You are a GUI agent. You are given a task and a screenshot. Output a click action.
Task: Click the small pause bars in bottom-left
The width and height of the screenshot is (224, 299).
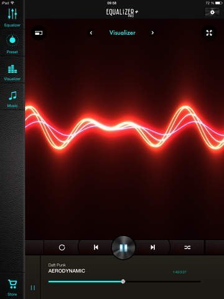tap(33, 288)
